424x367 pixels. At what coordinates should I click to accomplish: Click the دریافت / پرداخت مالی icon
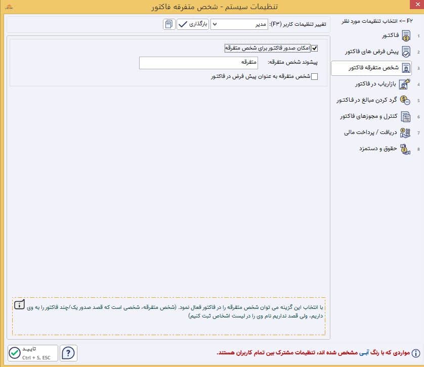point(405,132)
